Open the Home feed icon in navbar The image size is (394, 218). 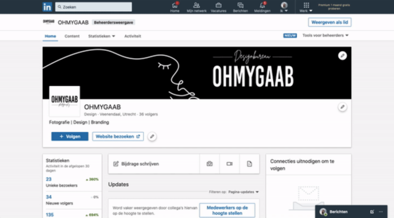click(x=175, y=7)
